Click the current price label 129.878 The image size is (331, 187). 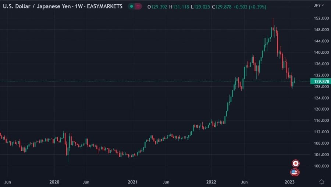point(319,81)
